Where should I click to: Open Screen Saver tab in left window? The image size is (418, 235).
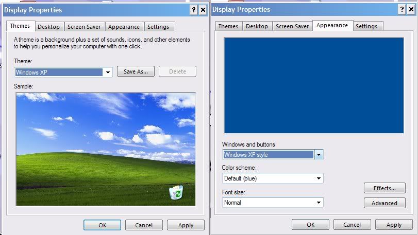(84, 27)
